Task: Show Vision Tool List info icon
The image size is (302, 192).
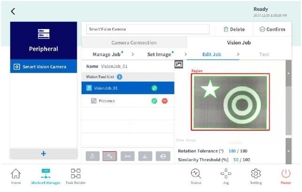Action: (x=120, y=77)
